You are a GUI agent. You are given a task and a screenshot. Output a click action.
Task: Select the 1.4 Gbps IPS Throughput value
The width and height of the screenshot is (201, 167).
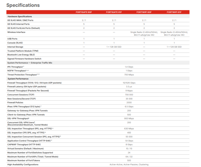click(129, 67)
